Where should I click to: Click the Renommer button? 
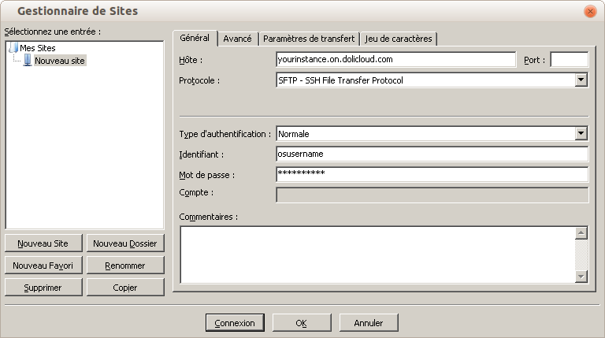coord(125,266)
